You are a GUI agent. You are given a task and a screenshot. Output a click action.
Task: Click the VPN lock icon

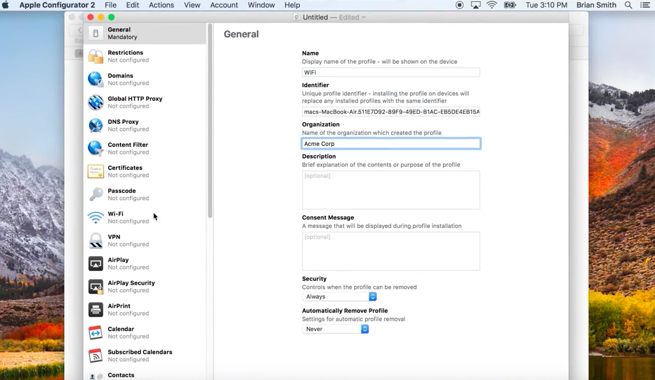coord(95,240)
